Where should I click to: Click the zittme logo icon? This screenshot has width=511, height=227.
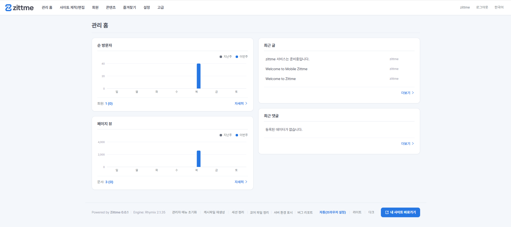point(9,8)
